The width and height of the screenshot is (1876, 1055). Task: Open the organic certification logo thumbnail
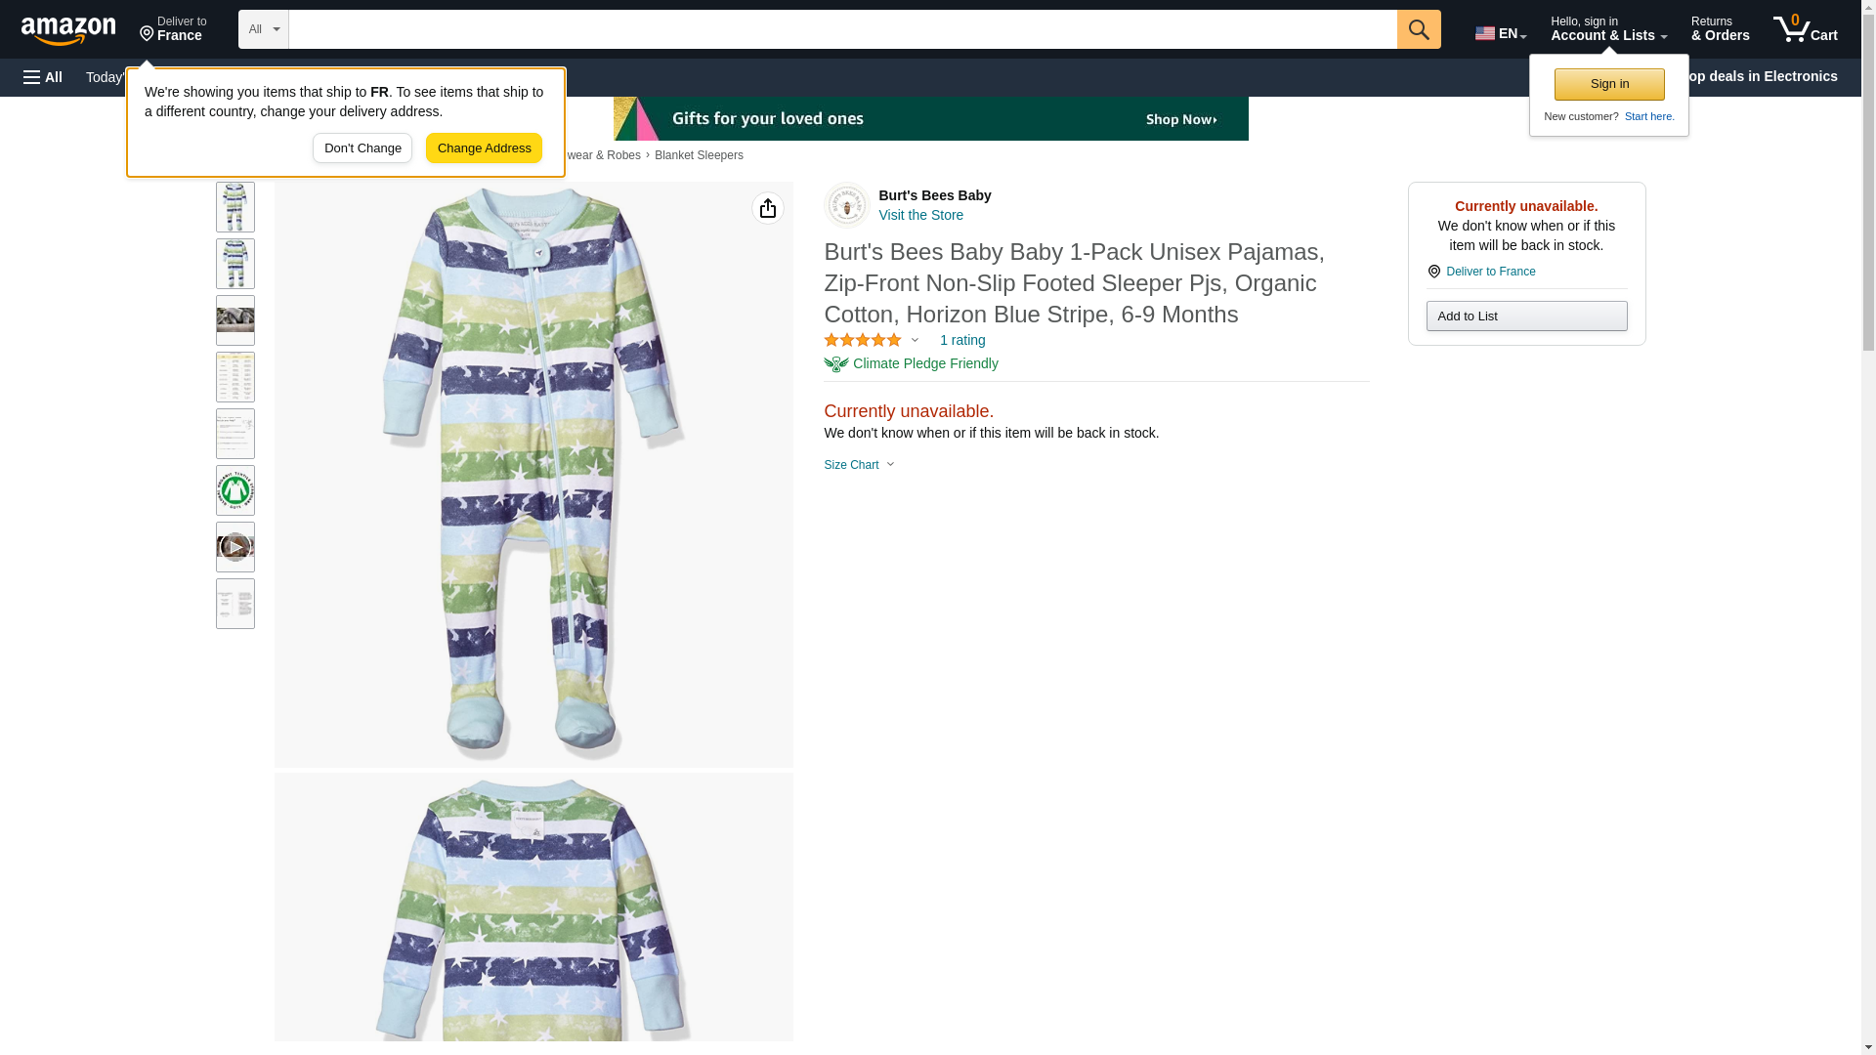tap(235, 490)
